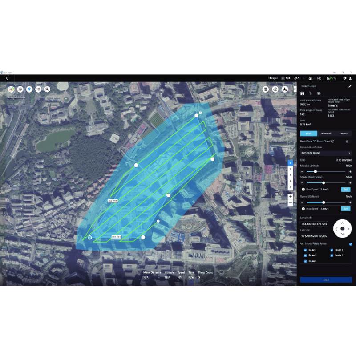The image size is (356, 356).
Task: Uncheck the Route 5 checkbox
Action: point(305,261)
